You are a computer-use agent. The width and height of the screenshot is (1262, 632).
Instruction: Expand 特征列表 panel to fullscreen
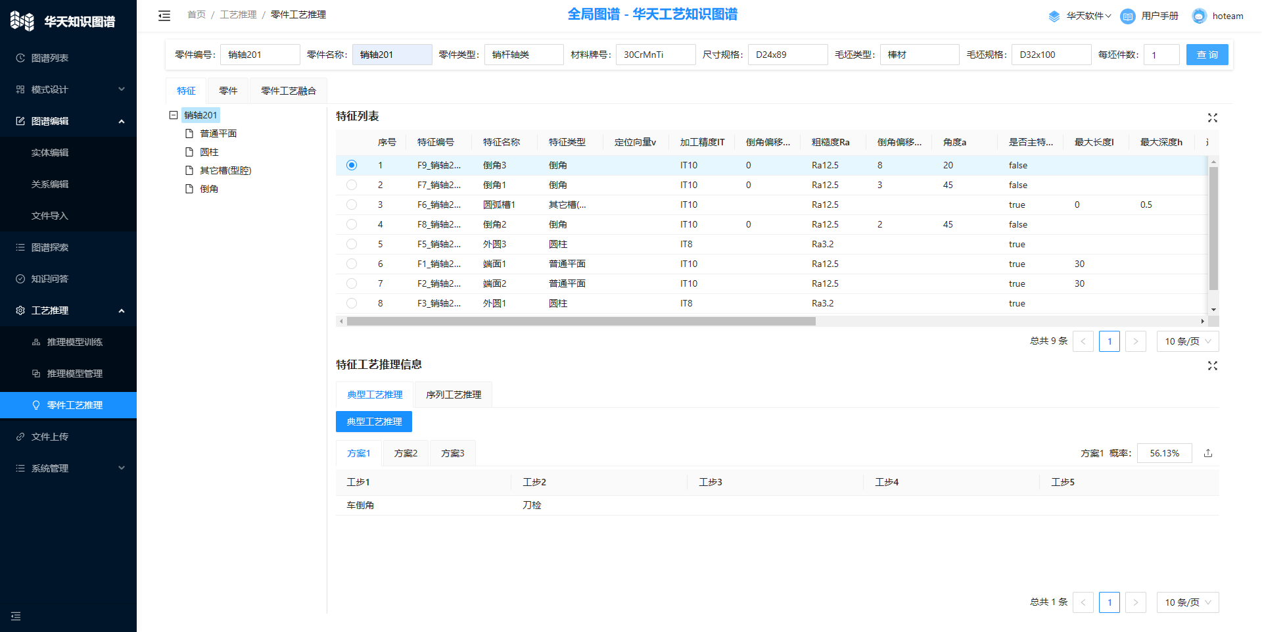click(1212, 118)
